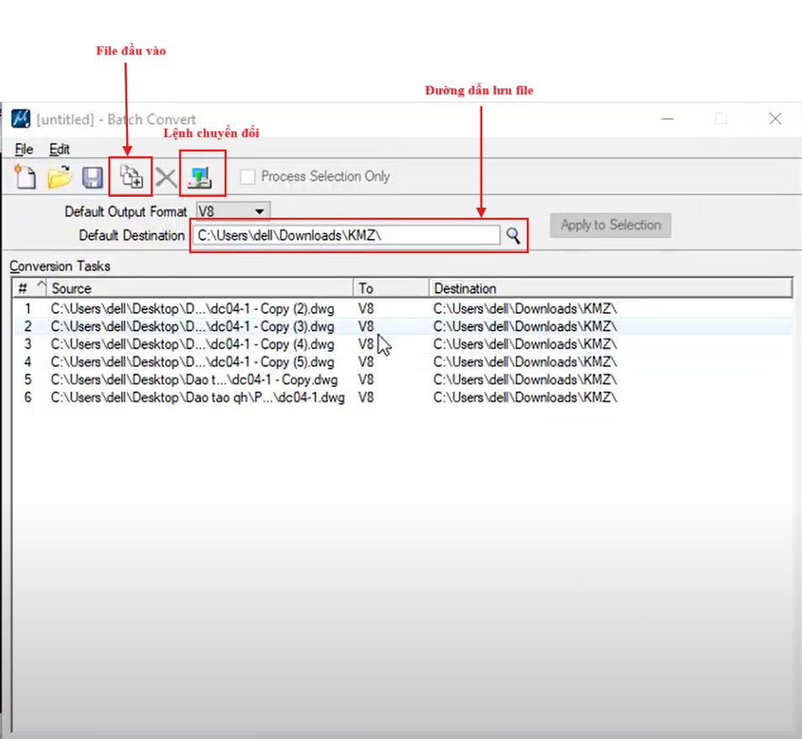
Task: Click the Destination column header
Action: coord(610,288)
